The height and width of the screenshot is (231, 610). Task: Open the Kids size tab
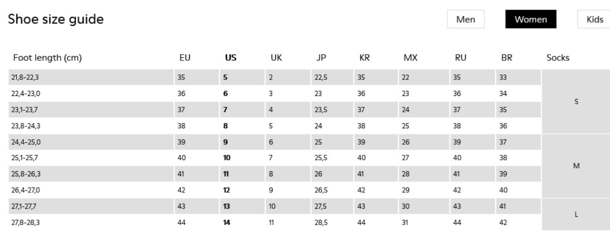[594, 19]
